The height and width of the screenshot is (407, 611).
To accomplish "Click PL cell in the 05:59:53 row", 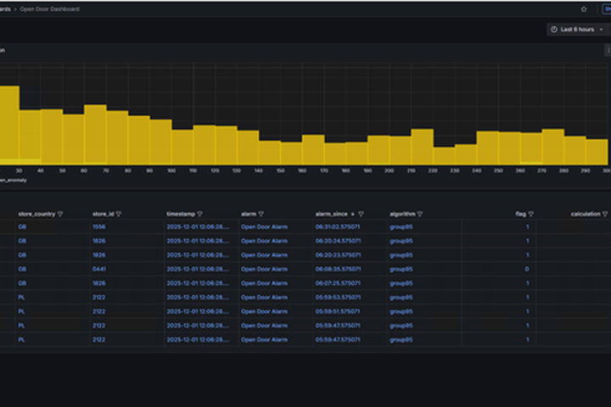I will (x=21, y=298).
